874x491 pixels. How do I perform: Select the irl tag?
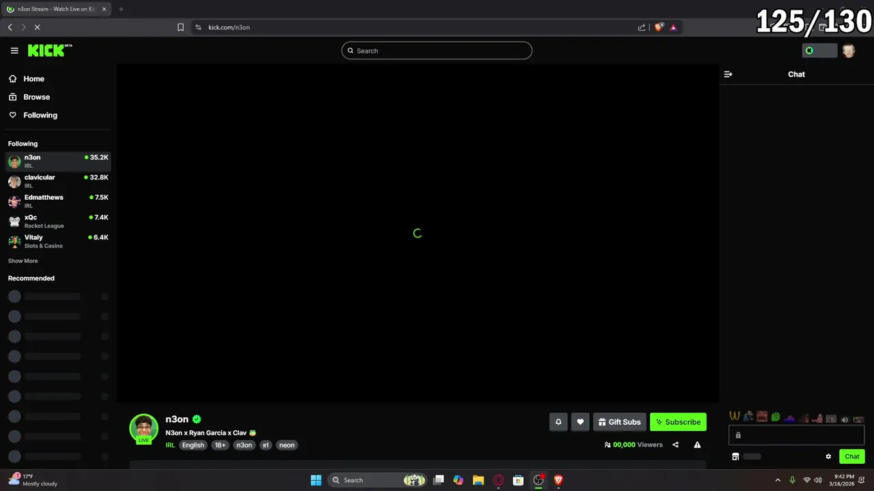coord(266,445)
